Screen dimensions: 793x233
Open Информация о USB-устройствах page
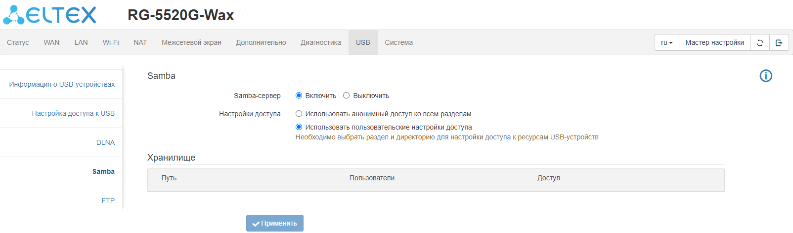point(62,84)
